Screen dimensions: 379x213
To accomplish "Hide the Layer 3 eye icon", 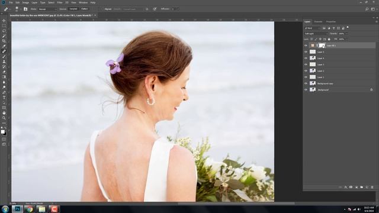I will pos(306,64).
